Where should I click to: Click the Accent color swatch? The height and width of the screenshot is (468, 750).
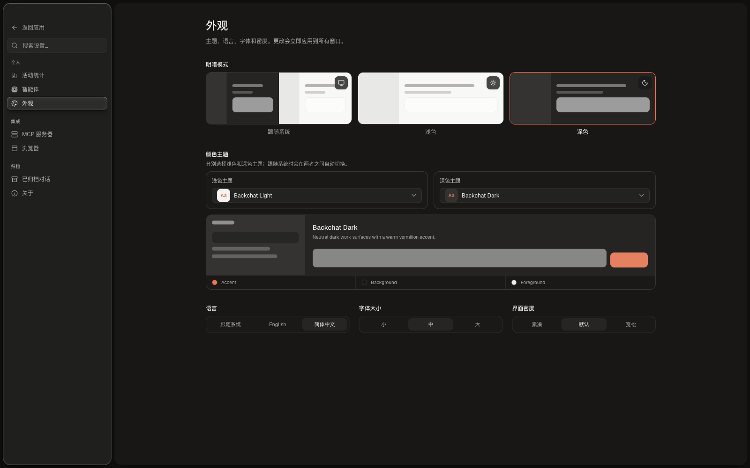[x=215, y=283]
